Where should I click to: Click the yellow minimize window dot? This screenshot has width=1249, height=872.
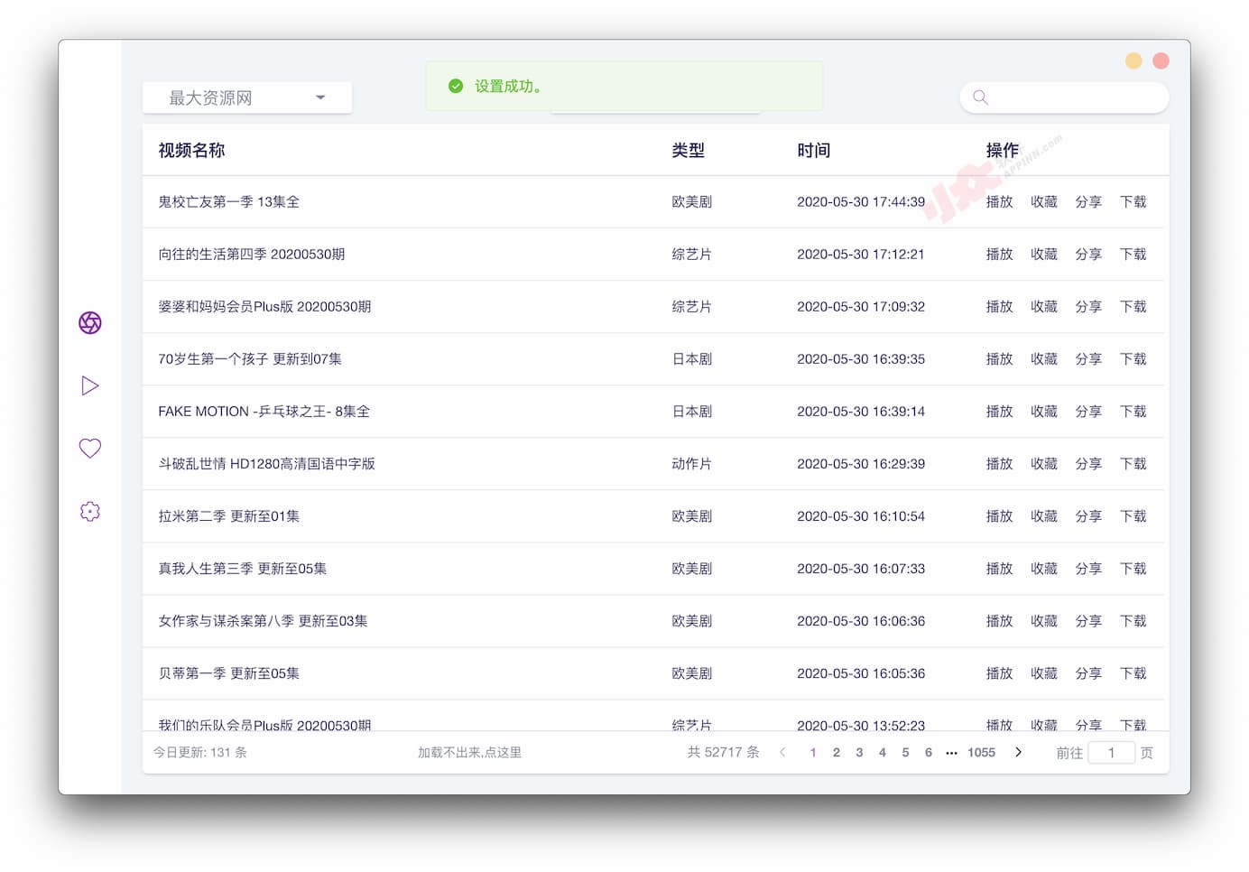1133,60
